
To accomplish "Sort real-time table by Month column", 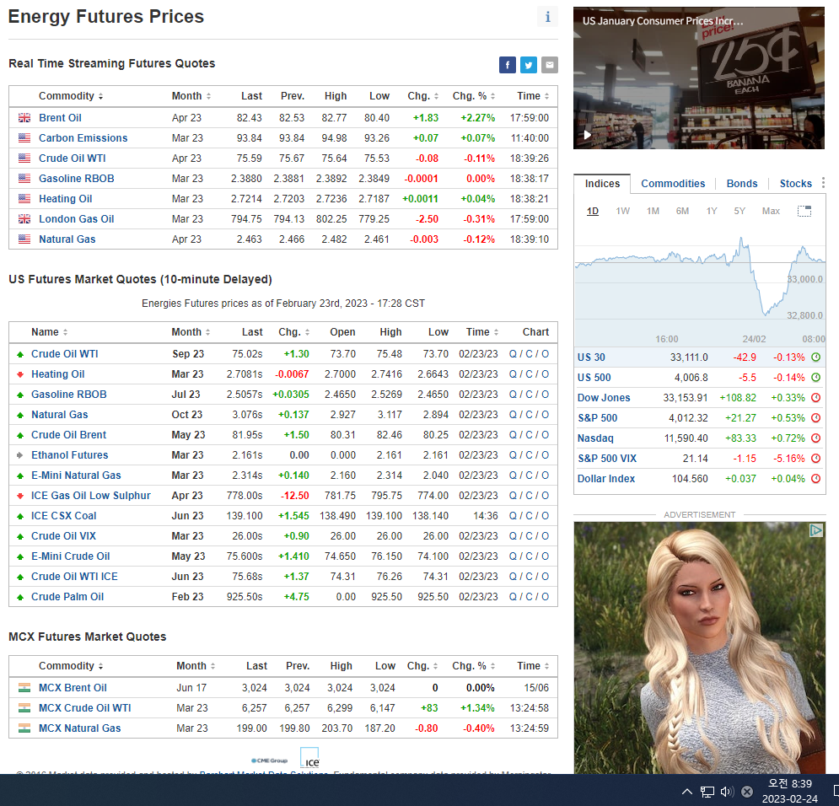I will click(191, 96).
